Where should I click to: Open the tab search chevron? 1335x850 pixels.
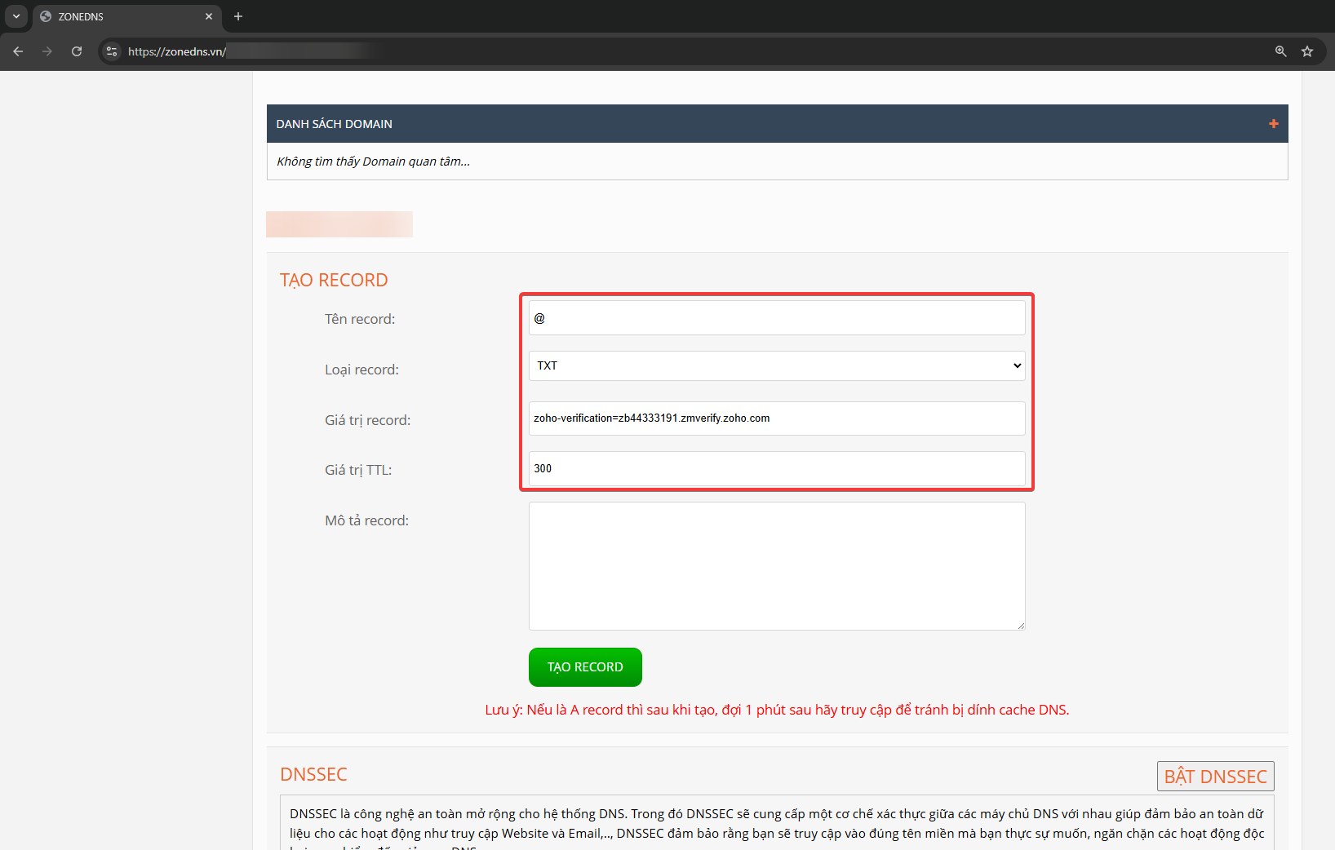coord(16,16)
